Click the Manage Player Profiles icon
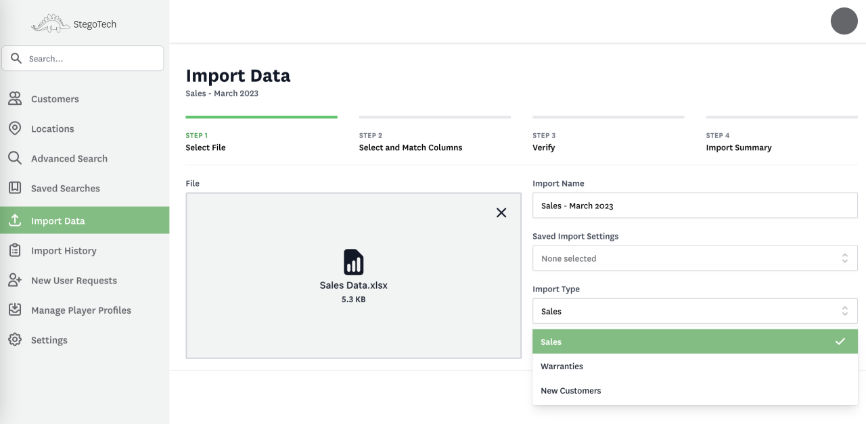The height and width of the screenshot is (424, 866). coord(15,310)
